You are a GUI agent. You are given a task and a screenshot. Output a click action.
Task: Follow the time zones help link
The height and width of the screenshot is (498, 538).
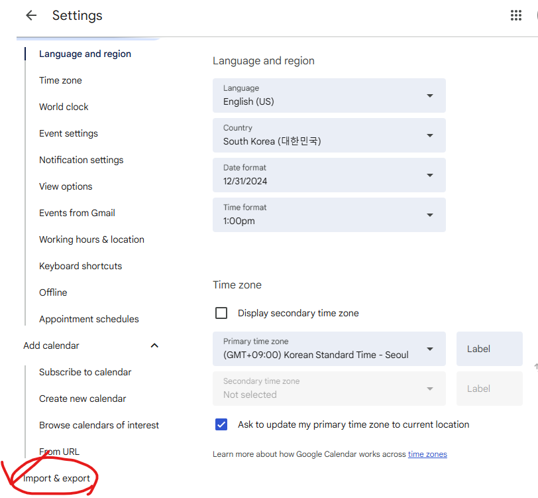[x=427, y=454]
